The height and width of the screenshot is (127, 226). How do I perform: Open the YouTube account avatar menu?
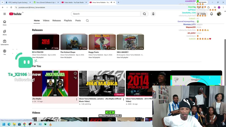coord(219,14)
